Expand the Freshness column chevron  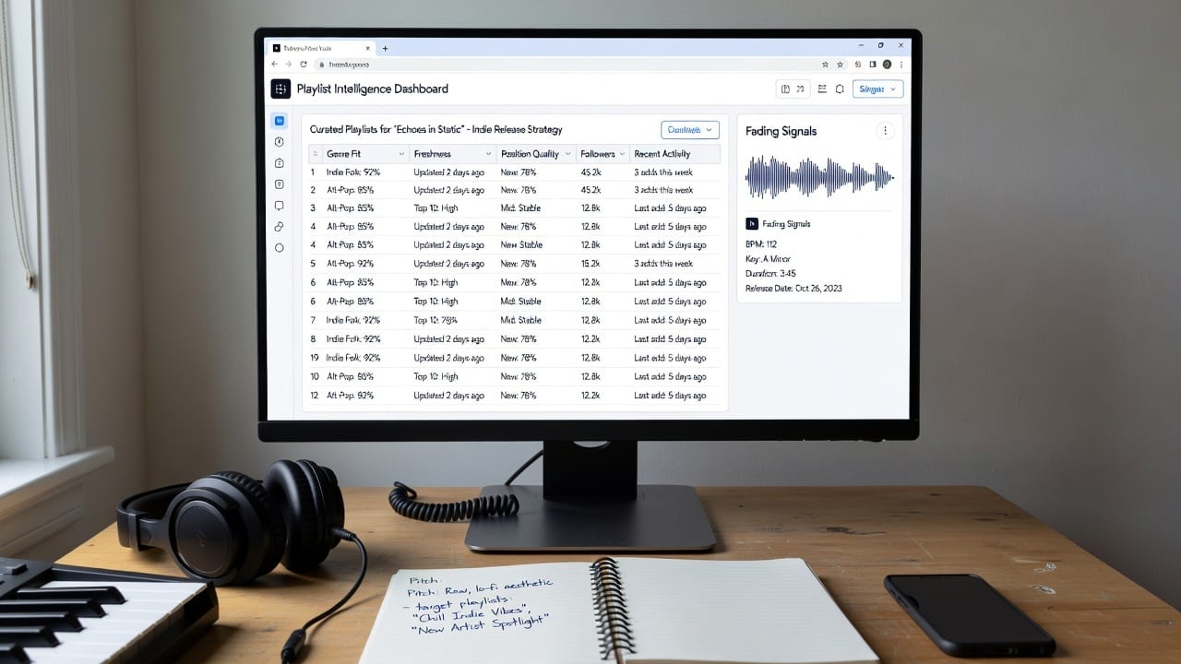(487, 154)
